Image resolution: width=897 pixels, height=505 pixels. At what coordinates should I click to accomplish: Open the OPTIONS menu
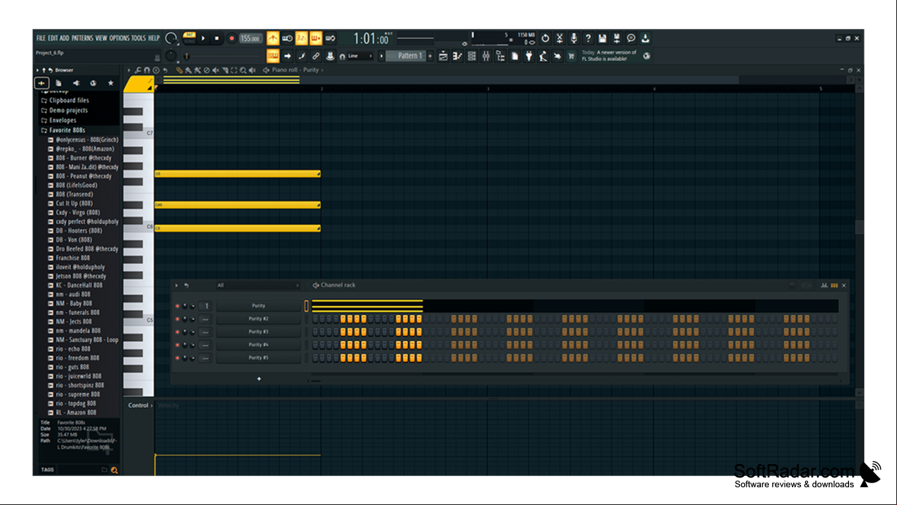pyautogui.click(x=120, y=38)
